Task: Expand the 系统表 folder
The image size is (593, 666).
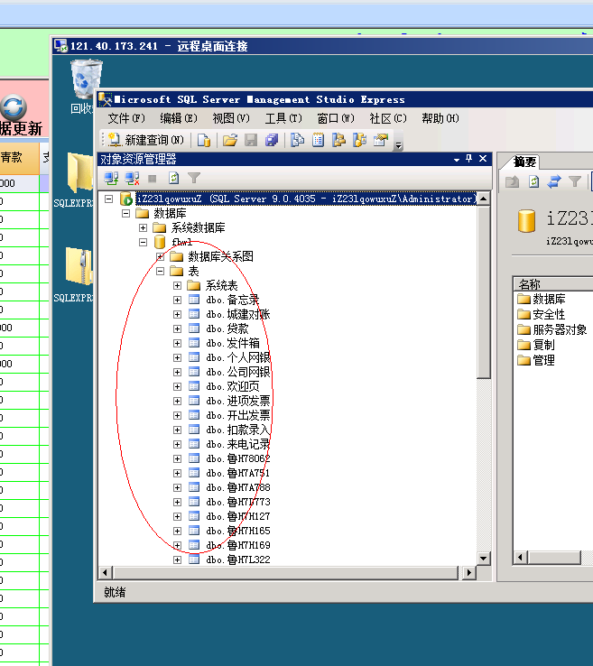Action: click(x=177, y=285)
